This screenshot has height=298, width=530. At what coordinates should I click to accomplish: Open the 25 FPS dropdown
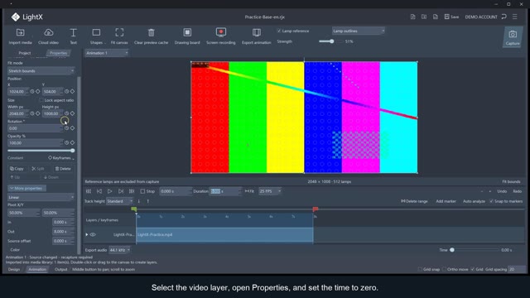(x=270, y=191)
